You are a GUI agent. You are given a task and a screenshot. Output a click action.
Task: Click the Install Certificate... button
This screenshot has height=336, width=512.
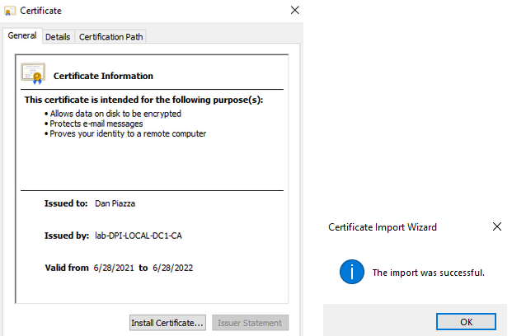[167, 323]
